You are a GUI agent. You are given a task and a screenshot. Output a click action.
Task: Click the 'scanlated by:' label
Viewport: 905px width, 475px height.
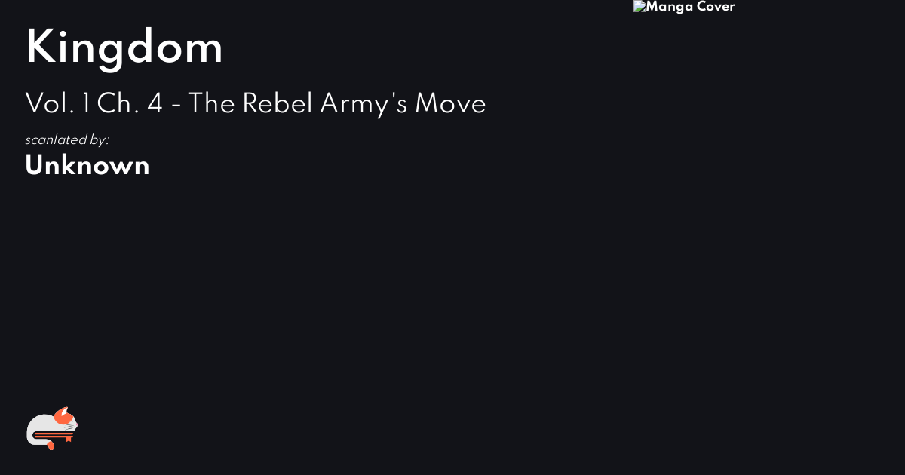tap(67, 140)
